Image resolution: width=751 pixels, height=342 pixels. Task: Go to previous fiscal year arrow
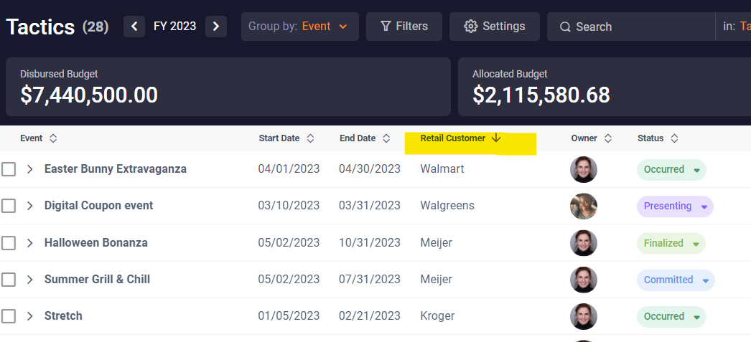(x=134, y=27)
